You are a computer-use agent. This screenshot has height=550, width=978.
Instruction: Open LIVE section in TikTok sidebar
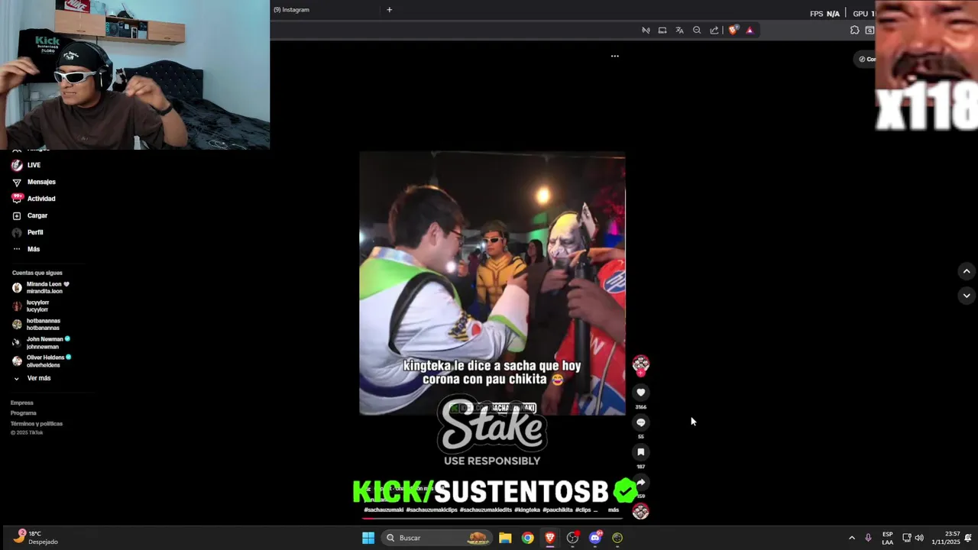(x=27, y=165)
